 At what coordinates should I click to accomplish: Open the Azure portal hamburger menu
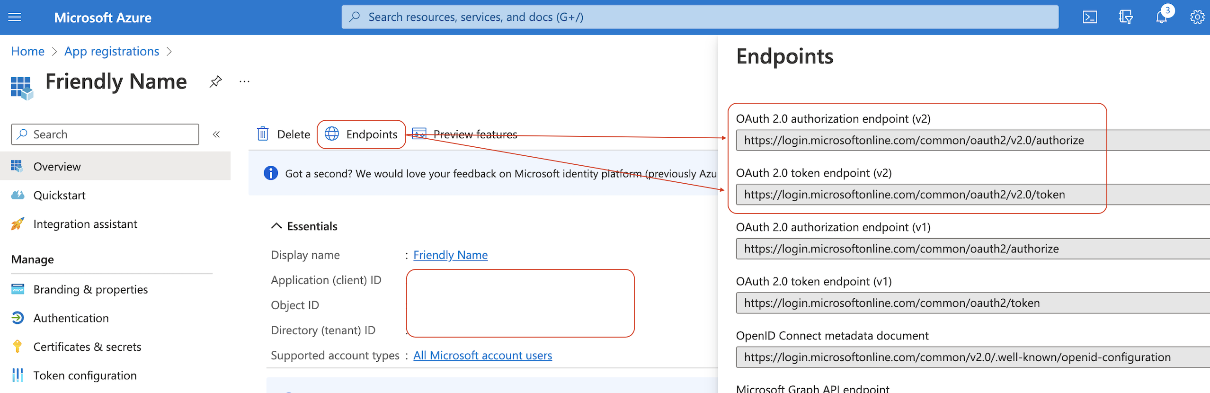pos(15,18)
